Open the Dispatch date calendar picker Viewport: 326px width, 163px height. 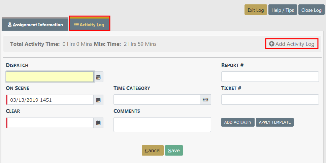[x=98, y=77]
